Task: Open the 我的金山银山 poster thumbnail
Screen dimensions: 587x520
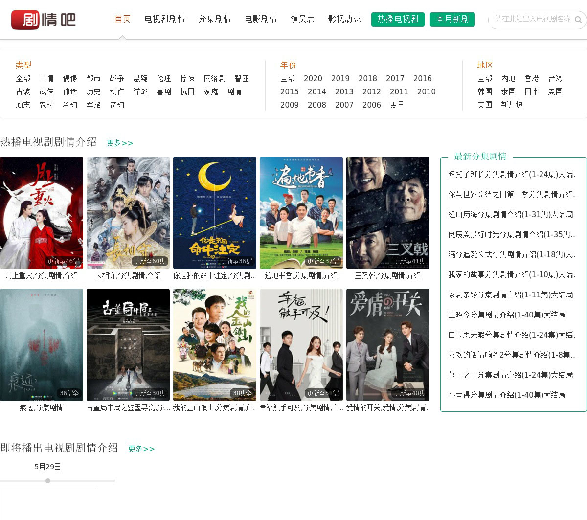Action: coord(215,345)
